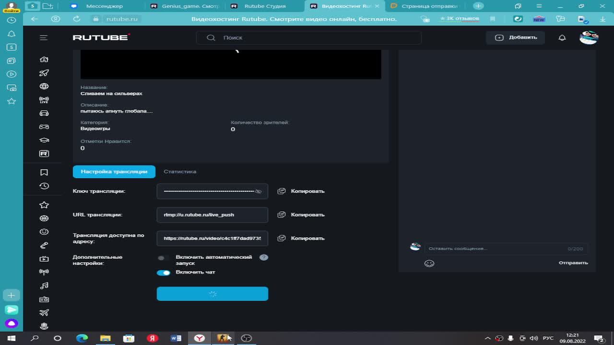Switch to the 'Статистика' tab

point(180,172)
